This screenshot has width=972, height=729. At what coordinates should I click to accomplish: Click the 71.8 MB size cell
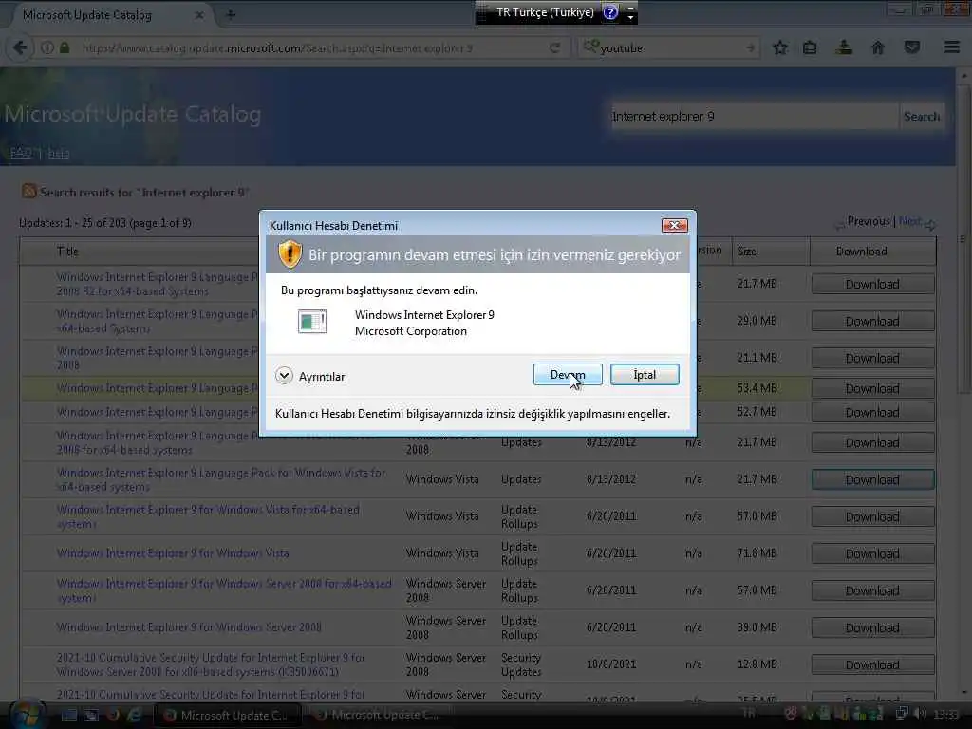(x=757, y=553)
